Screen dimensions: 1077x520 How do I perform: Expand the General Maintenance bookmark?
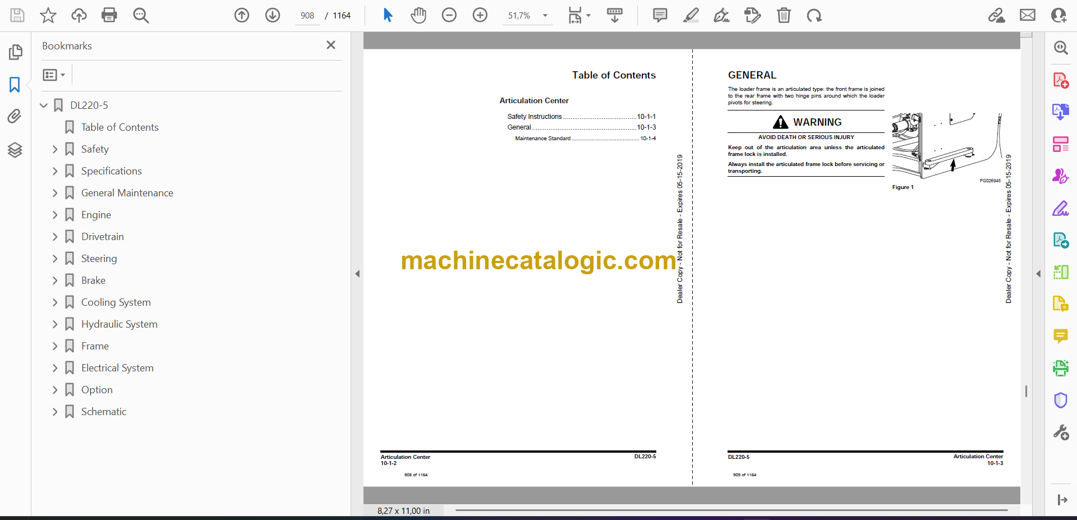pos(55,193)
